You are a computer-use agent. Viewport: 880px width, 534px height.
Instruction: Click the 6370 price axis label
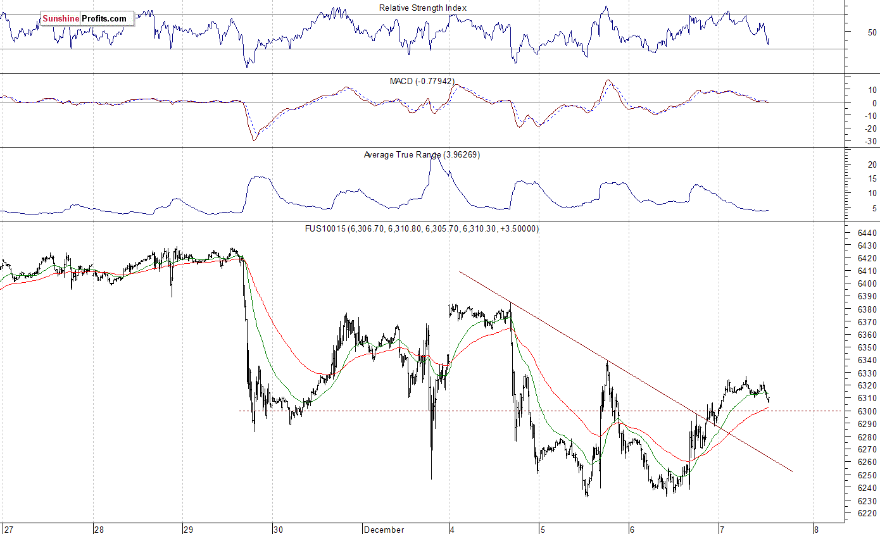point(867,322)
